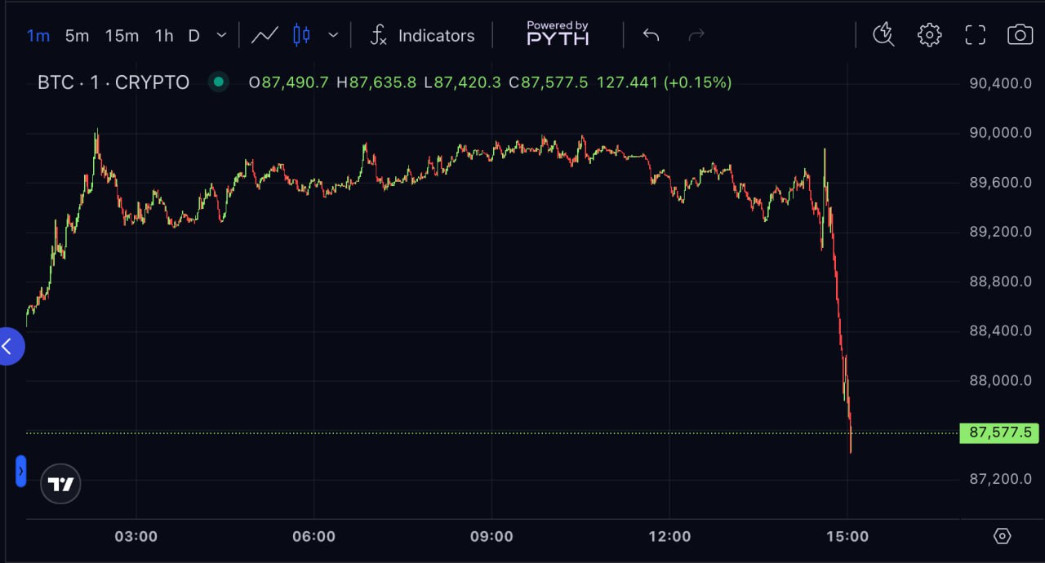1045x563 pixels.
Task: Expand the blue left side panel arrow
Action: (10, 347)
